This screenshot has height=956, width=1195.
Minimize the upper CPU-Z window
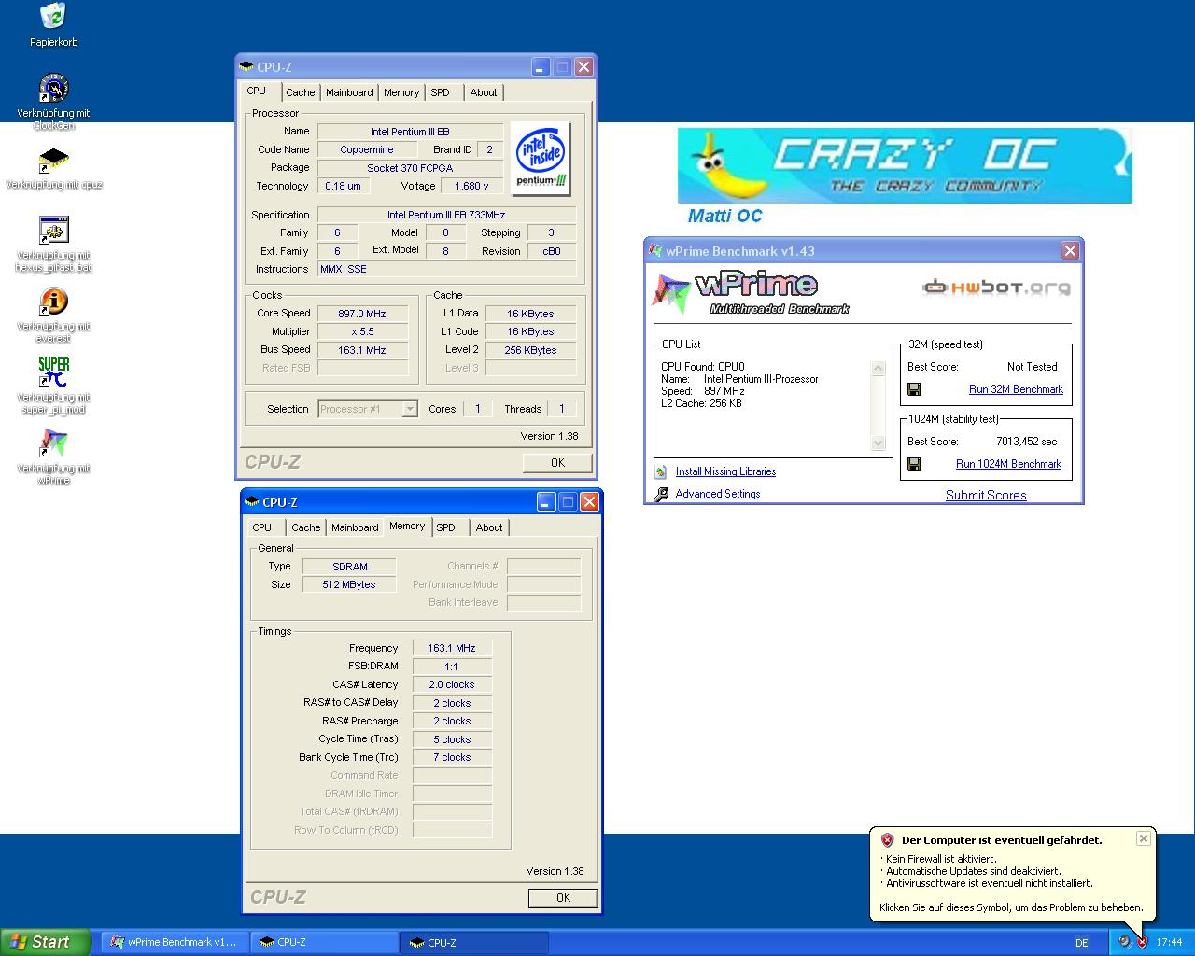[x=541, y=67]
